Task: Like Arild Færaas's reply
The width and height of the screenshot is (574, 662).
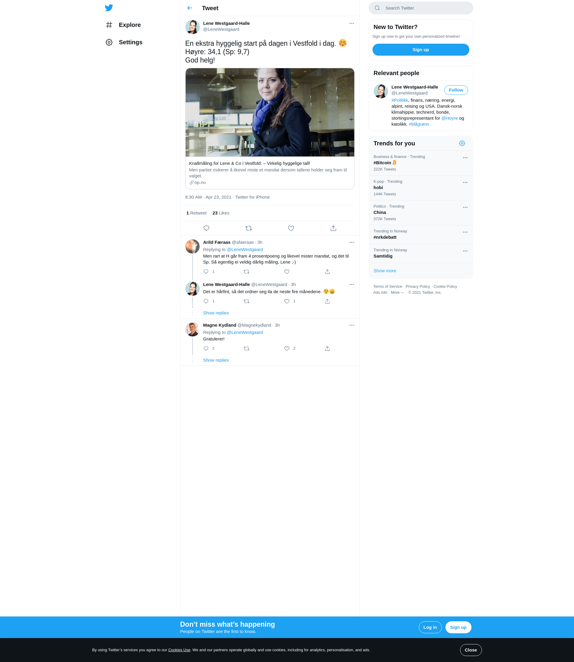Action: coord(287,272)
